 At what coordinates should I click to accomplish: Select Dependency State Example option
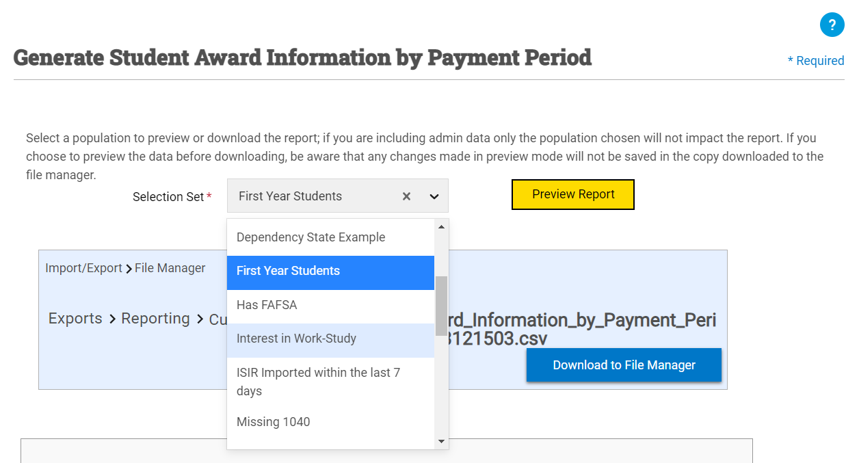click(310, 237)
